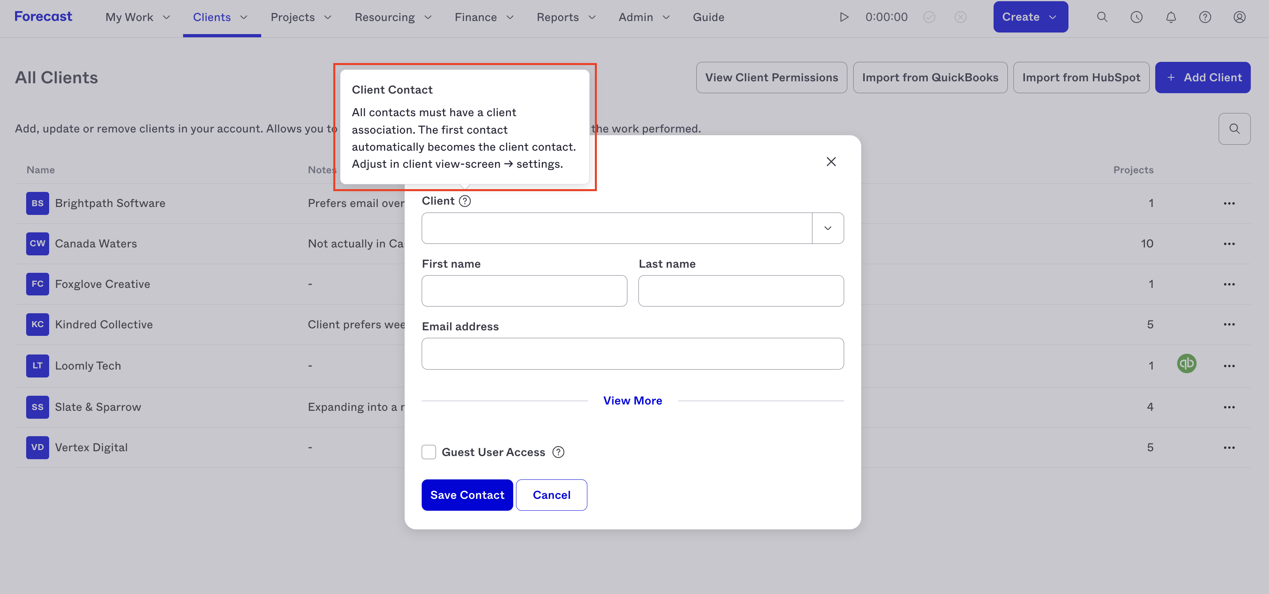Open the recent history clock icon
Image resolution: width=1269 pixels, height=594 pixels.
1137,17
